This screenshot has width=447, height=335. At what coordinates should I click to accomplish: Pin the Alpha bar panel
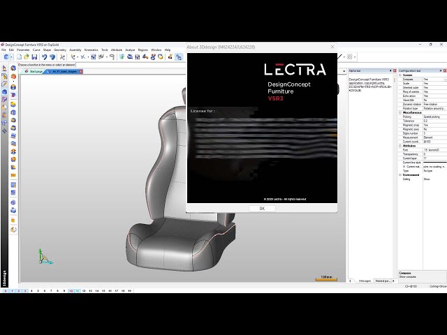pos(390,70)
